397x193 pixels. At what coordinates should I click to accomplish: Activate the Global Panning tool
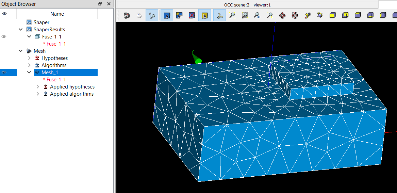[x=295, y=15]
